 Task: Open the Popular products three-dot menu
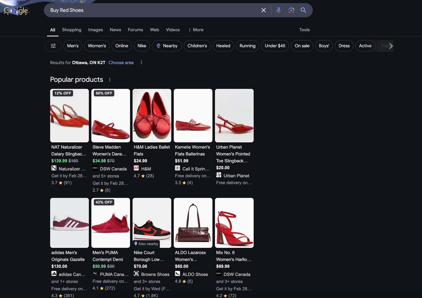coord(110,80)
